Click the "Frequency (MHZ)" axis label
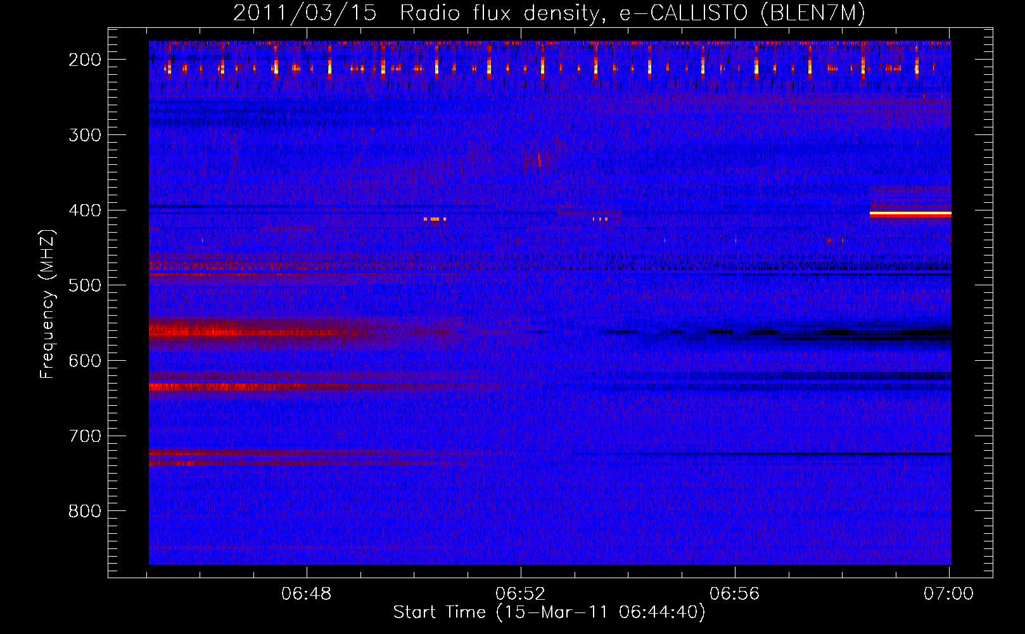 pyautogui.click(x=48, y=304)
